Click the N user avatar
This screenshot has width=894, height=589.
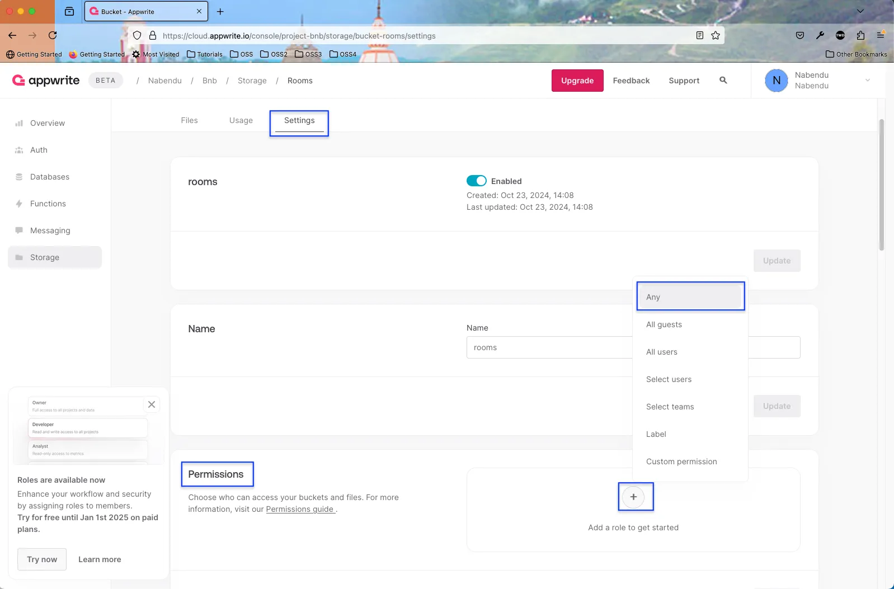tap(777, 81)
